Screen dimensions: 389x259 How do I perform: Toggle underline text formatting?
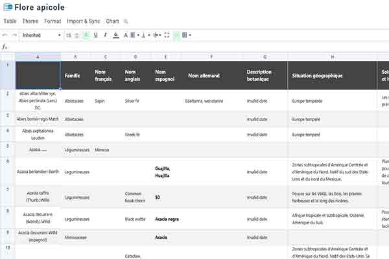tap(96, 35)
